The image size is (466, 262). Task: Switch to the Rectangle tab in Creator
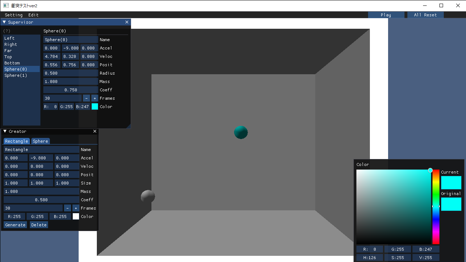pyautogui.click(x=16, y=141)
